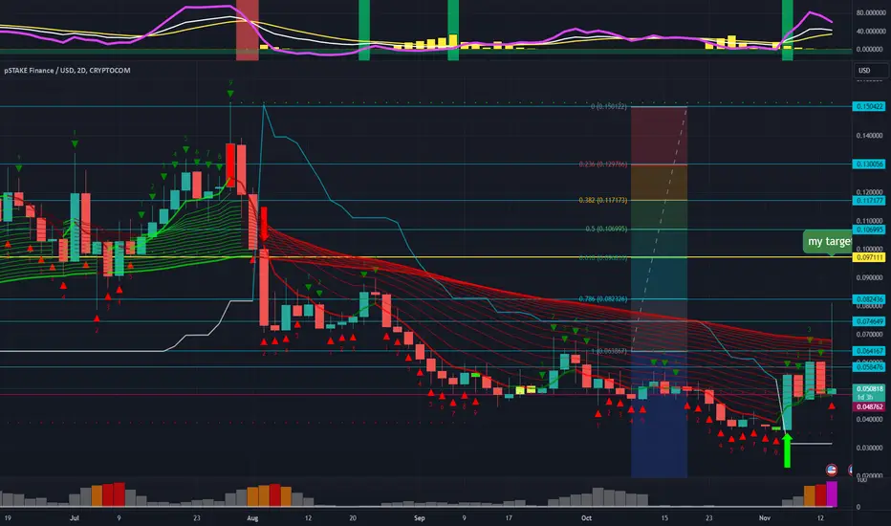The image size is (891, 526).
Task: Click the 0.058476 price axis label
Action: tap(868, 367)
